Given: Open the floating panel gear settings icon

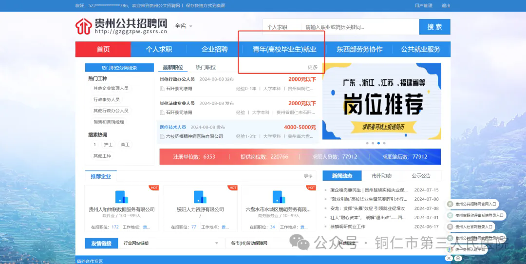Looking at the screenshot, I should coord(458,258).
